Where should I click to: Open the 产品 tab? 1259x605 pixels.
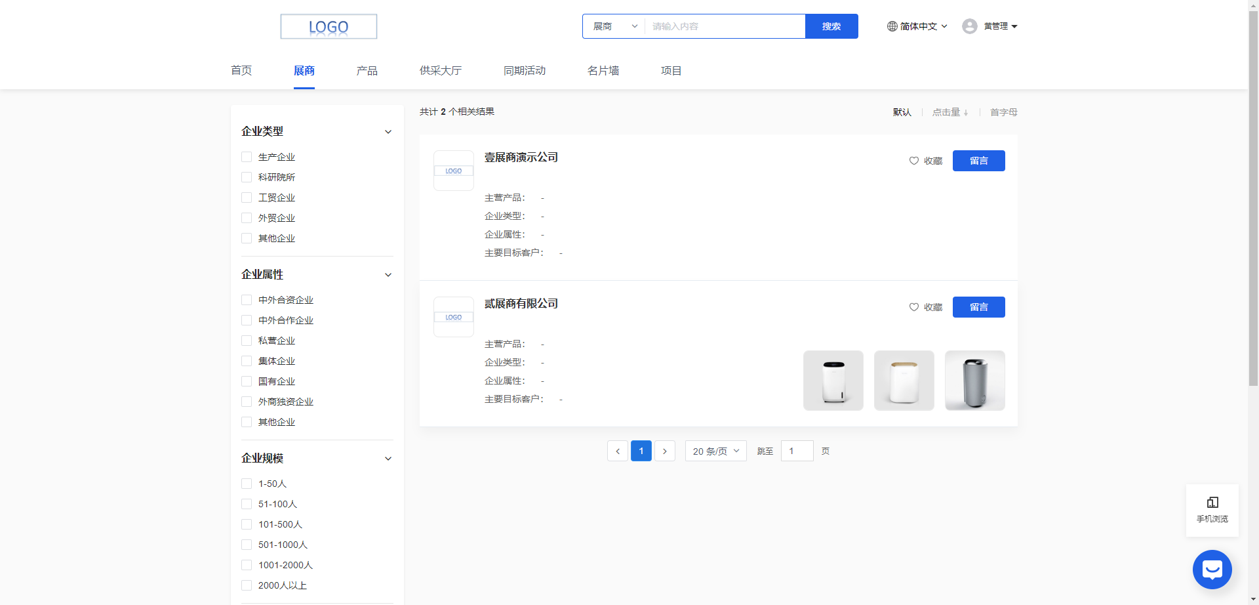(367, 70)
